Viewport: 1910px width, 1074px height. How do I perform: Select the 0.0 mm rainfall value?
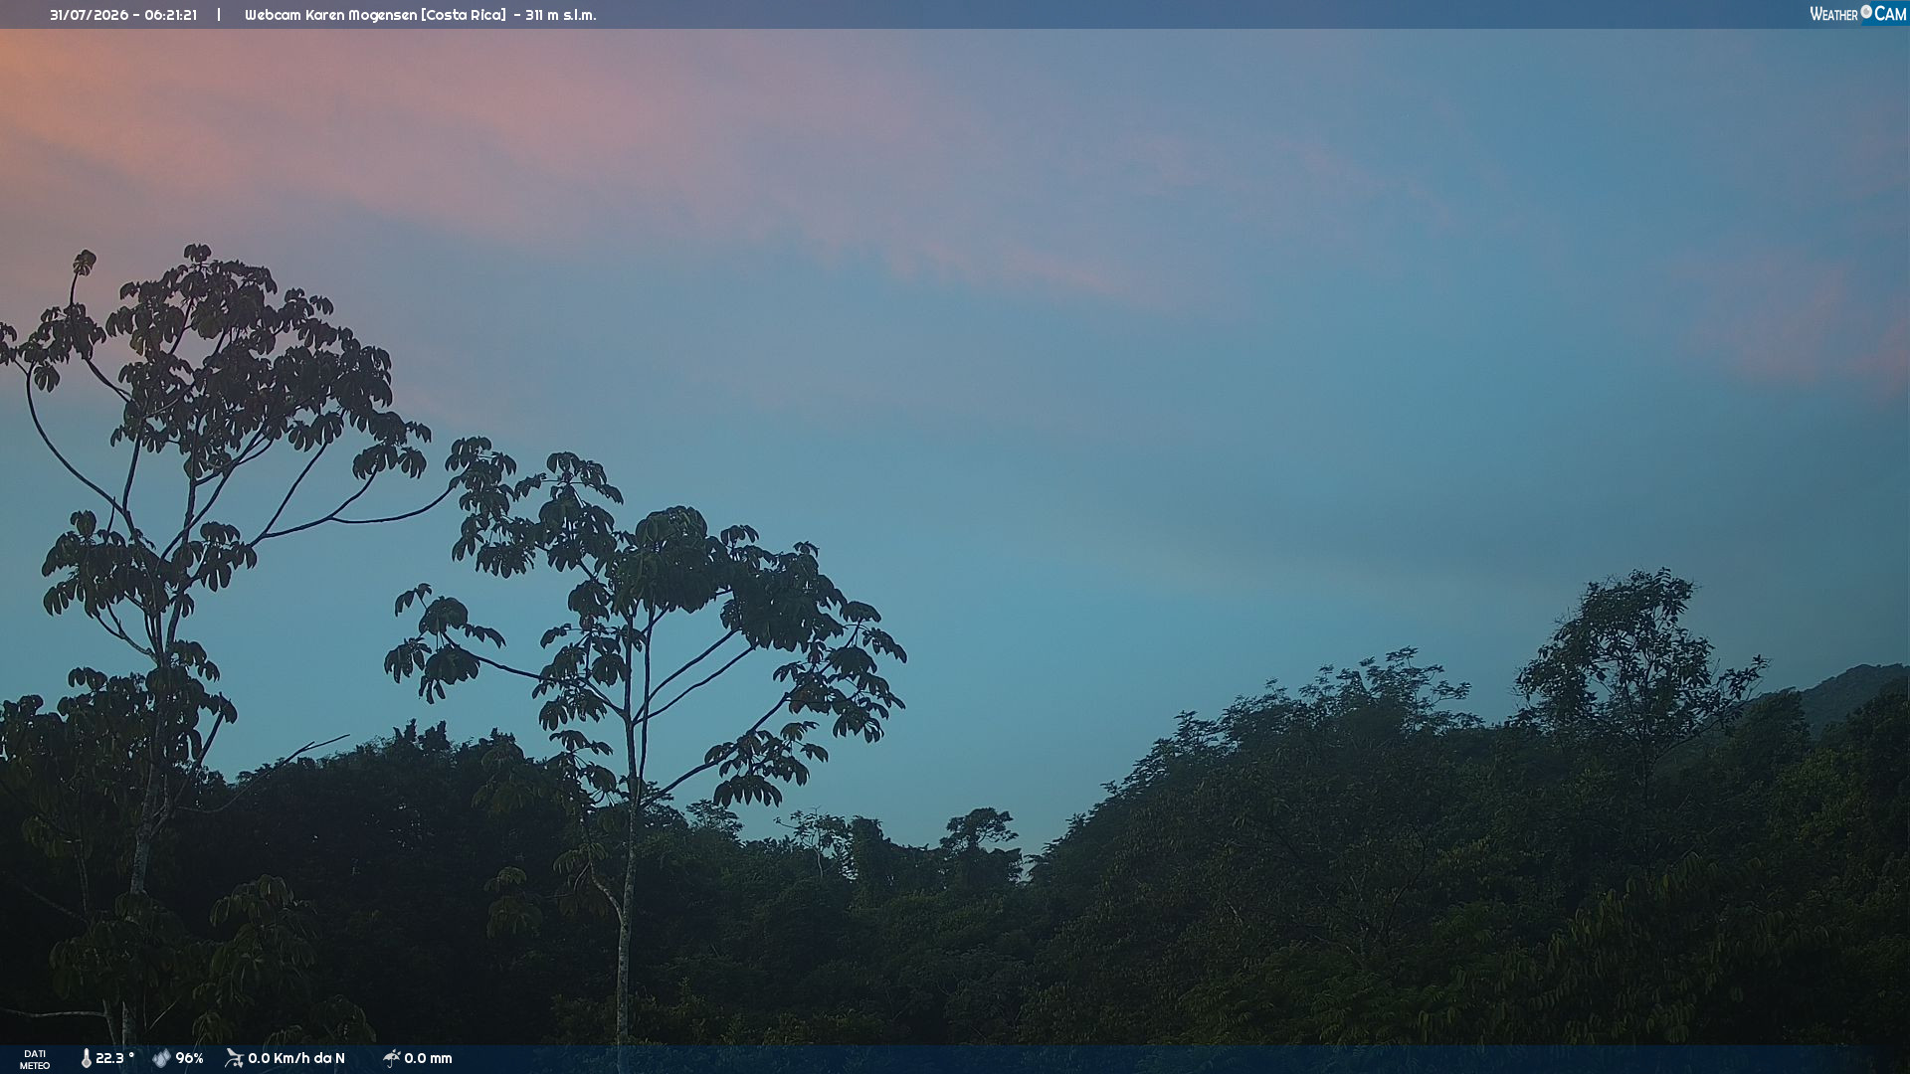point(428,1058)
